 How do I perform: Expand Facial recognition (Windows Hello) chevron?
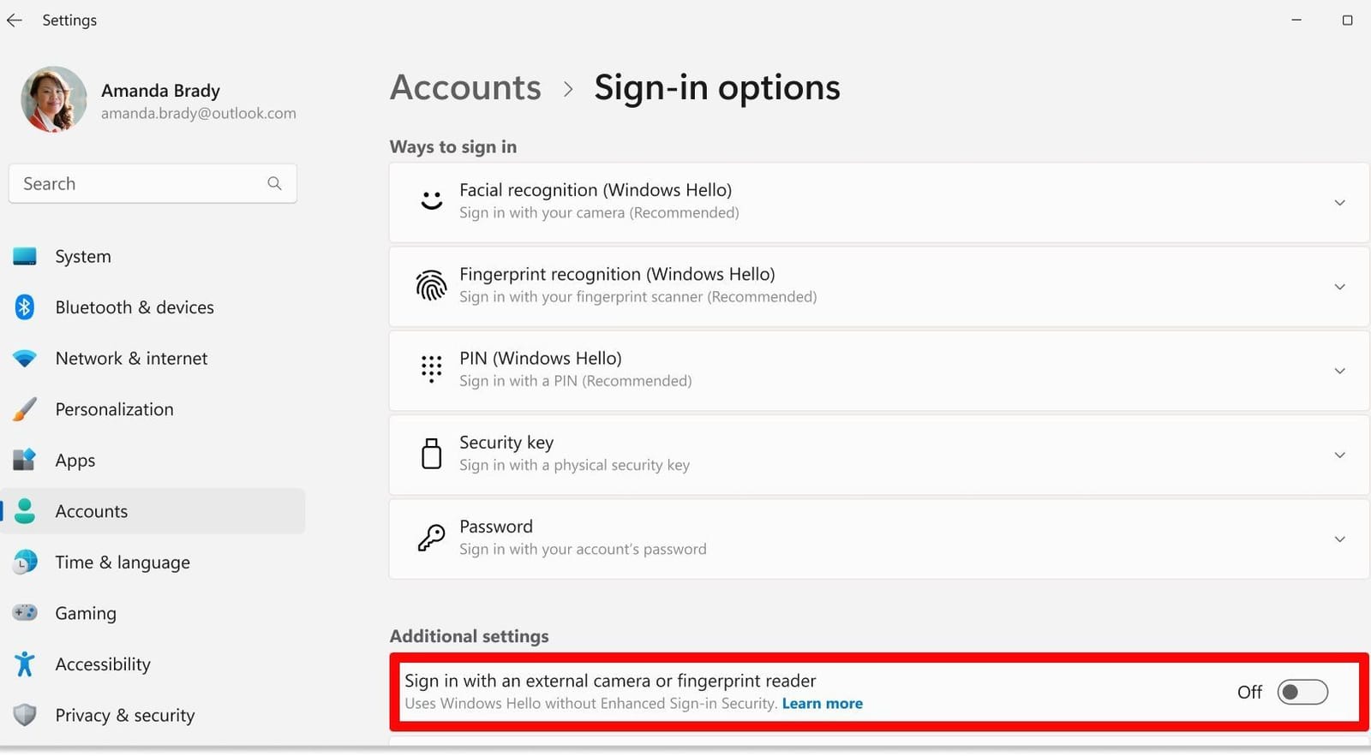[x=1339, y=203]
